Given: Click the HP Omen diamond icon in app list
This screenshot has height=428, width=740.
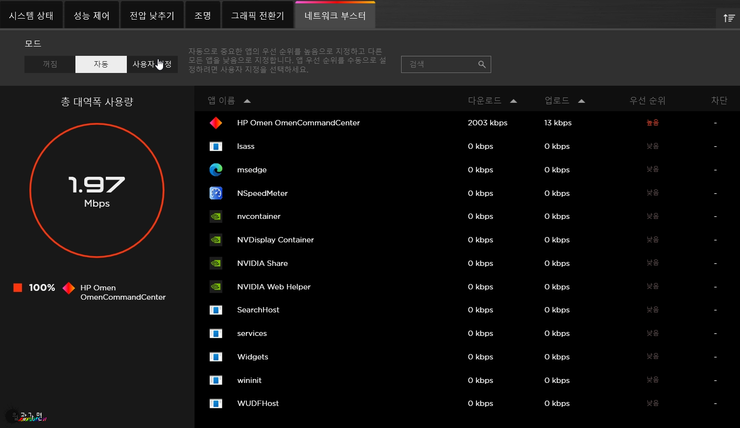Looking at the screenshot, I should pyautogui.click(x=215, y=123).
